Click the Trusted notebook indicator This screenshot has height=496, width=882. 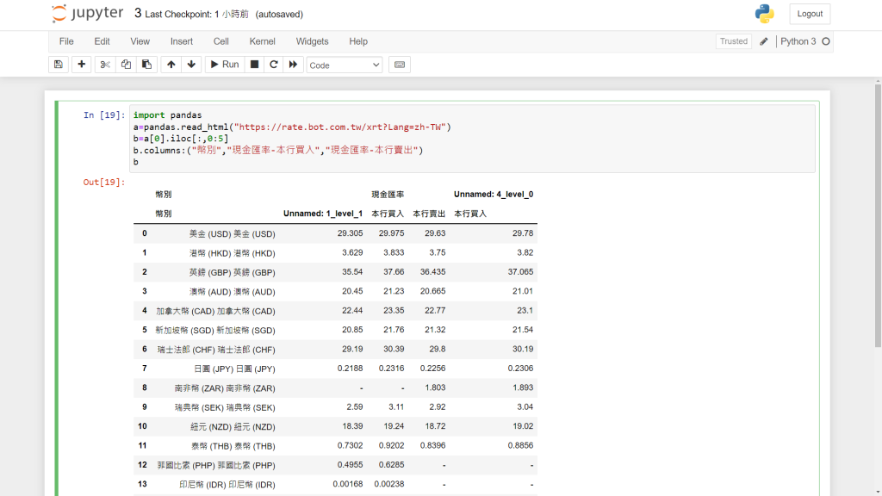click(x=734, y=41)
